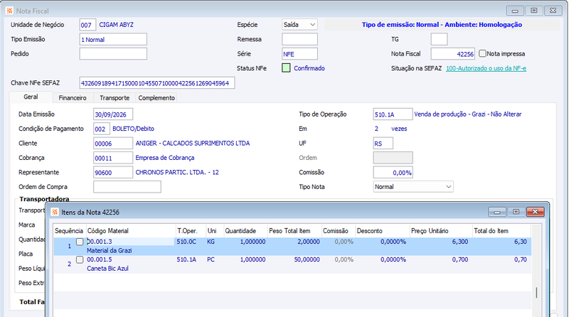Click the Código Material column header
The image size is (569, 317).
[131, 231]
